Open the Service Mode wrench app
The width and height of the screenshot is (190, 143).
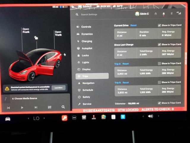pyautogui.click(x=64, y=118)
